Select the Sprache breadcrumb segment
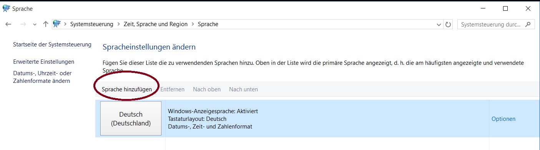 (208, 24)
